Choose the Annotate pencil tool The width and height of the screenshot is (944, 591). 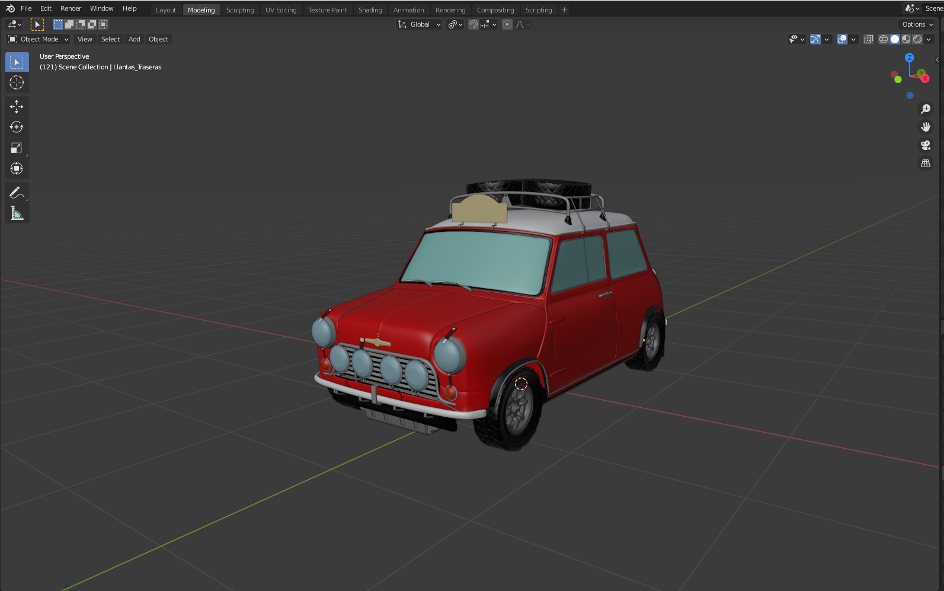click(x=17, y=193)
